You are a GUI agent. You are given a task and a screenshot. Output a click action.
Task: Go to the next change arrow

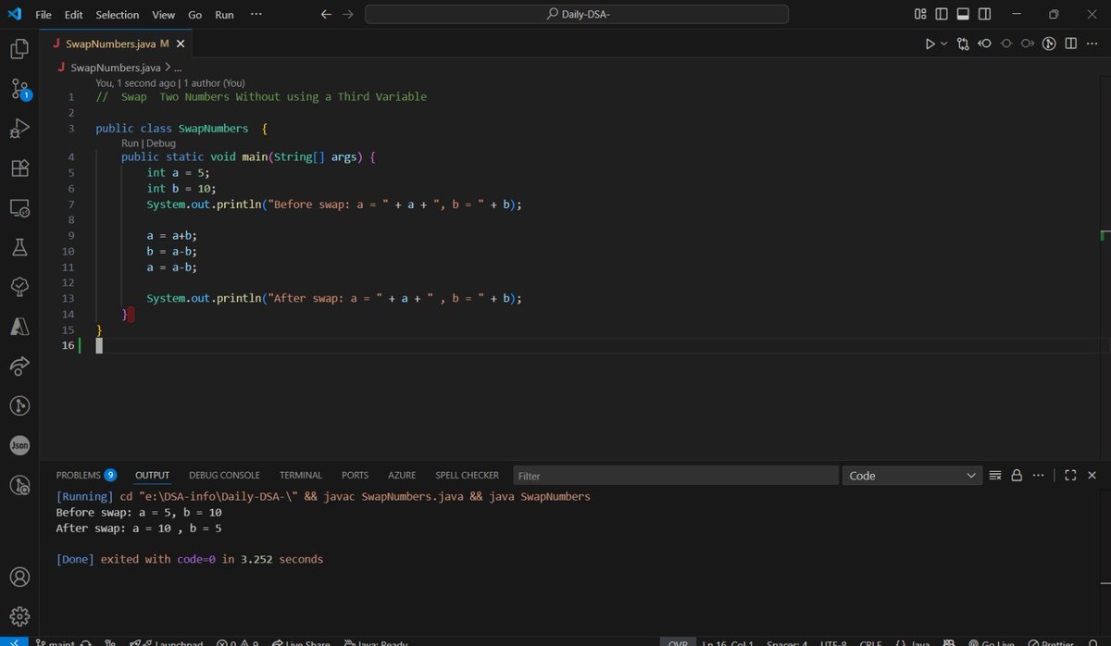point(1028,43)
